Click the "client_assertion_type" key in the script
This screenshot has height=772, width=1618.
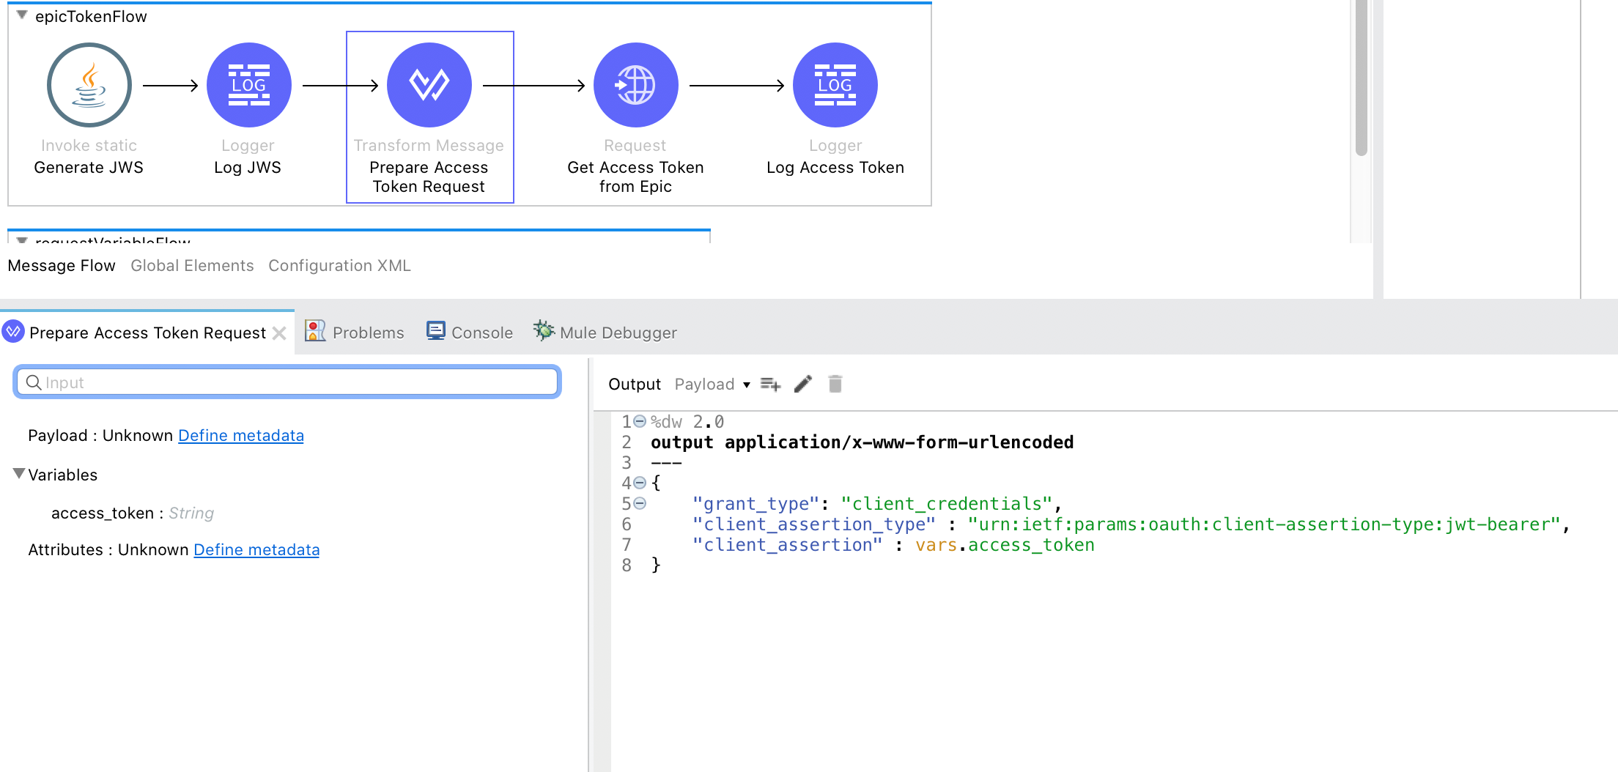coord(814,524)
